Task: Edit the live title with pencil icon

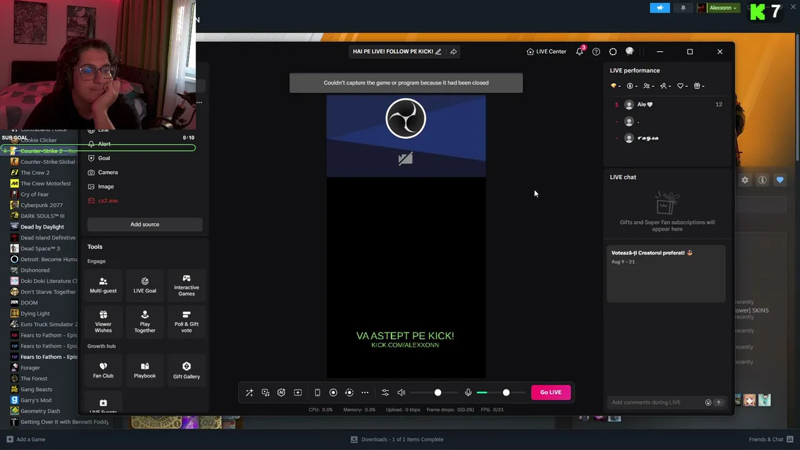Action: pos(438,52)
